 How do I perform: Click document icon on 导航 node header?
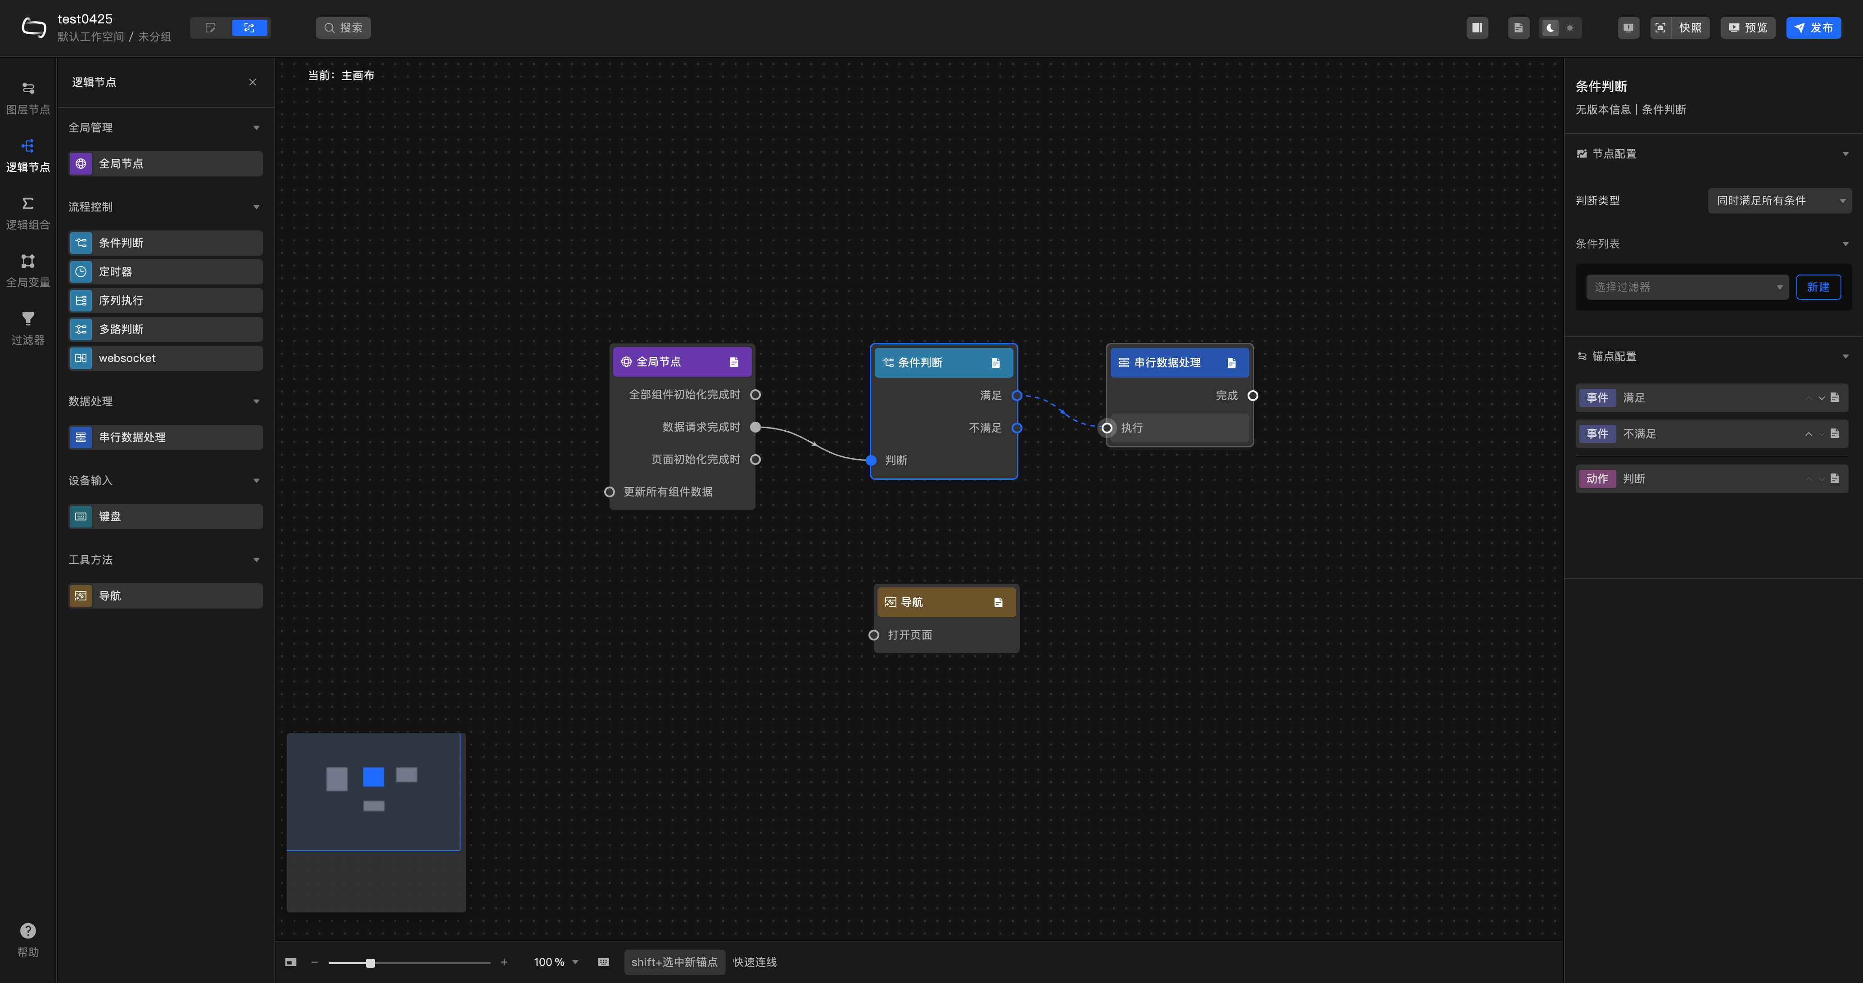tap(998, 602)
